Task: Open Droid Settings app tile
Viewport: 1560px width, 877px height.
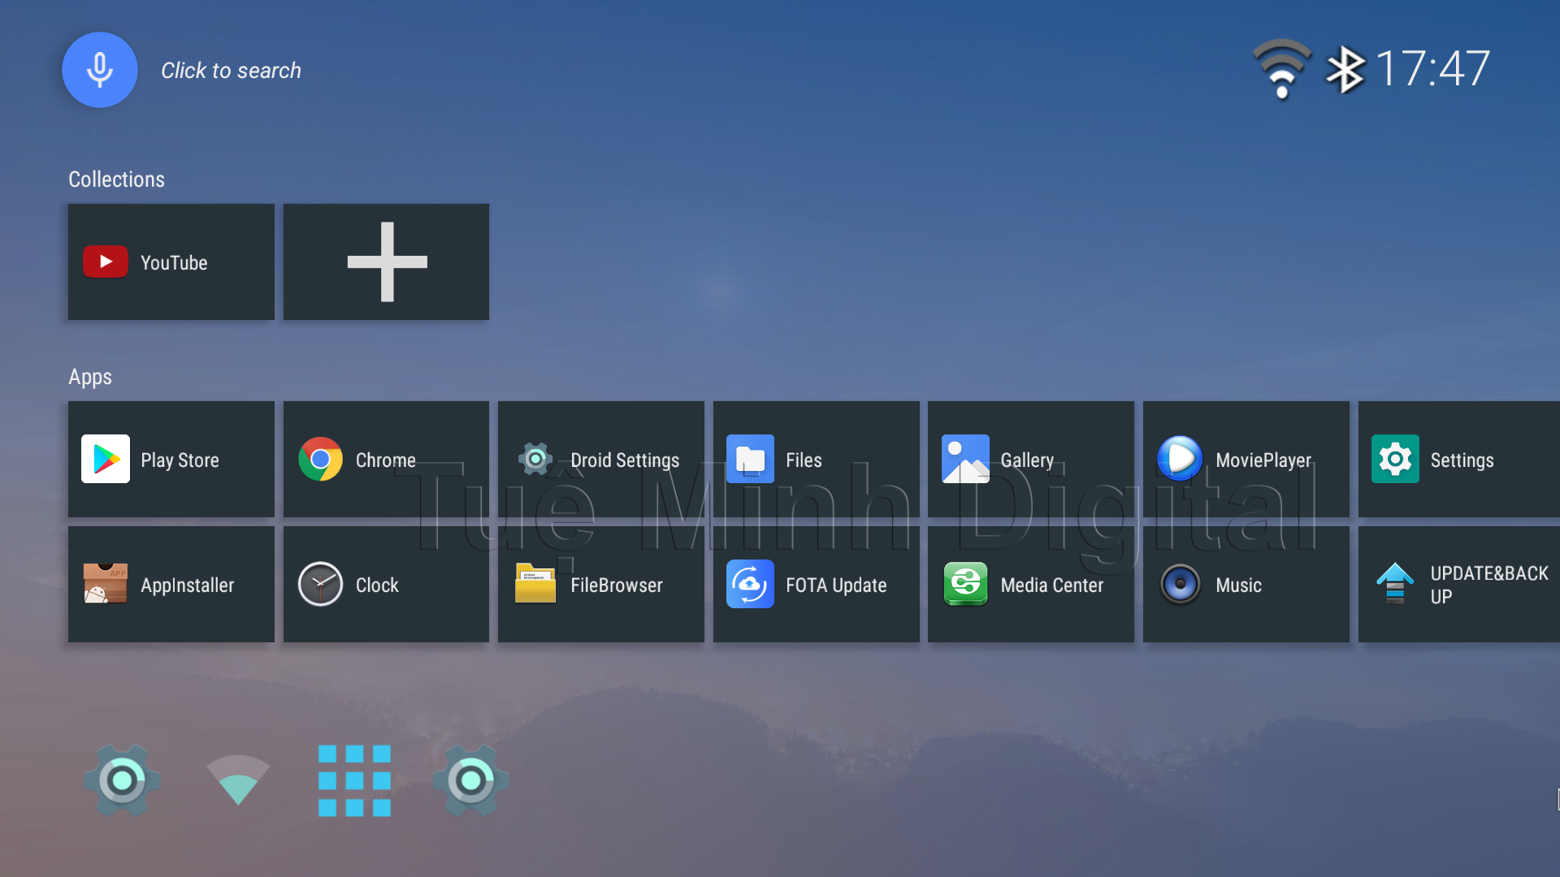Action: click(x=600, y=459)
